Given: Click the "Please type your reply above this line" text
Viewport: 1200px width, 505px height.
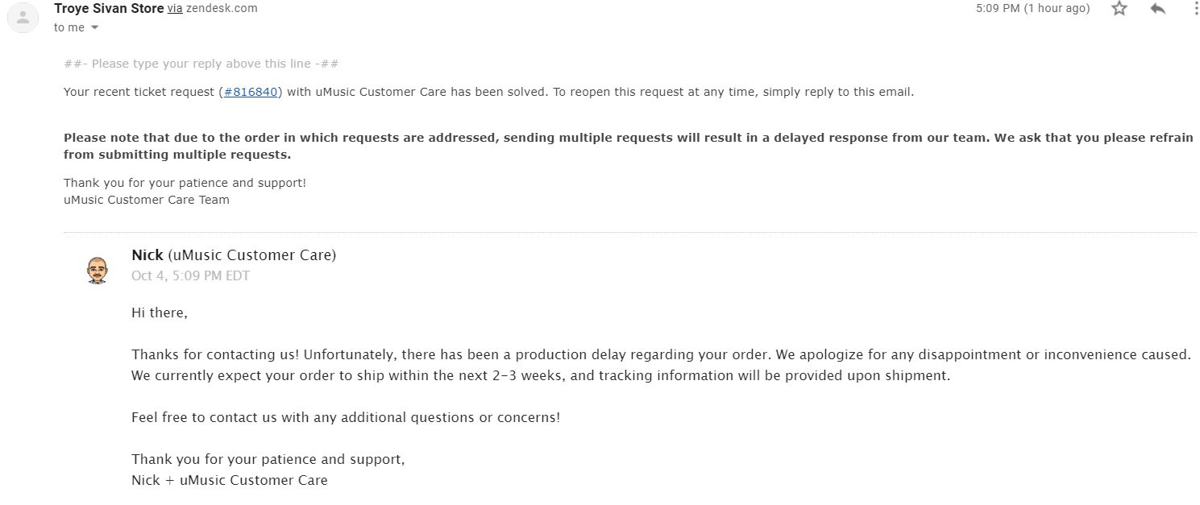Looking at the screenshot, I should point(201,64).
